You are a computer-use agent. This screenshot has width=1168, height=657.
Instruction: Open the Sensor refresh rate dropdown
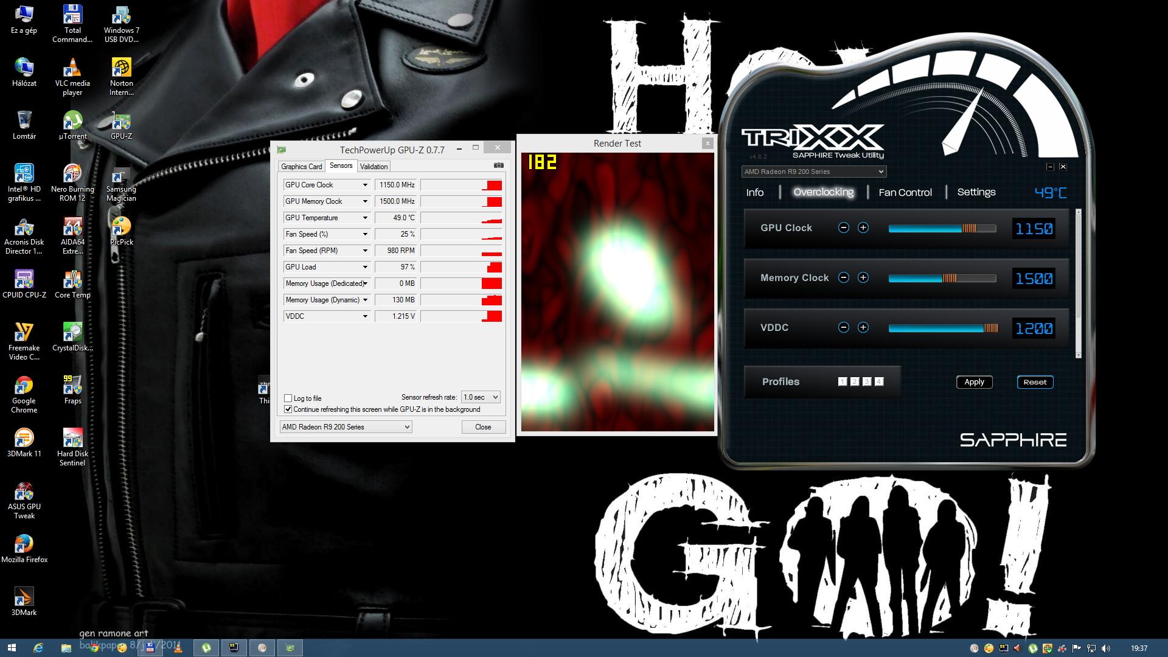click(x=481, y=397)
